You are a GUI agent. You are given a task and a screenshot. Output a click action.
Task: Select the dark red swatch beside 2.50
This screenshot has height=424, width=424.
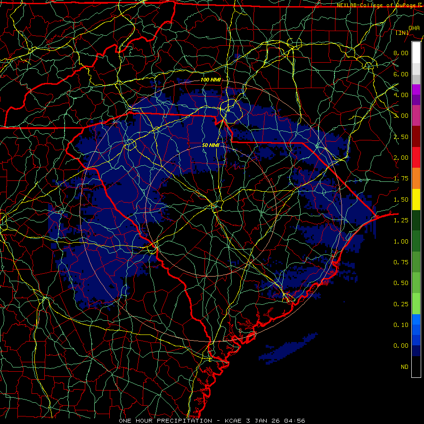(x=416, y=137)
